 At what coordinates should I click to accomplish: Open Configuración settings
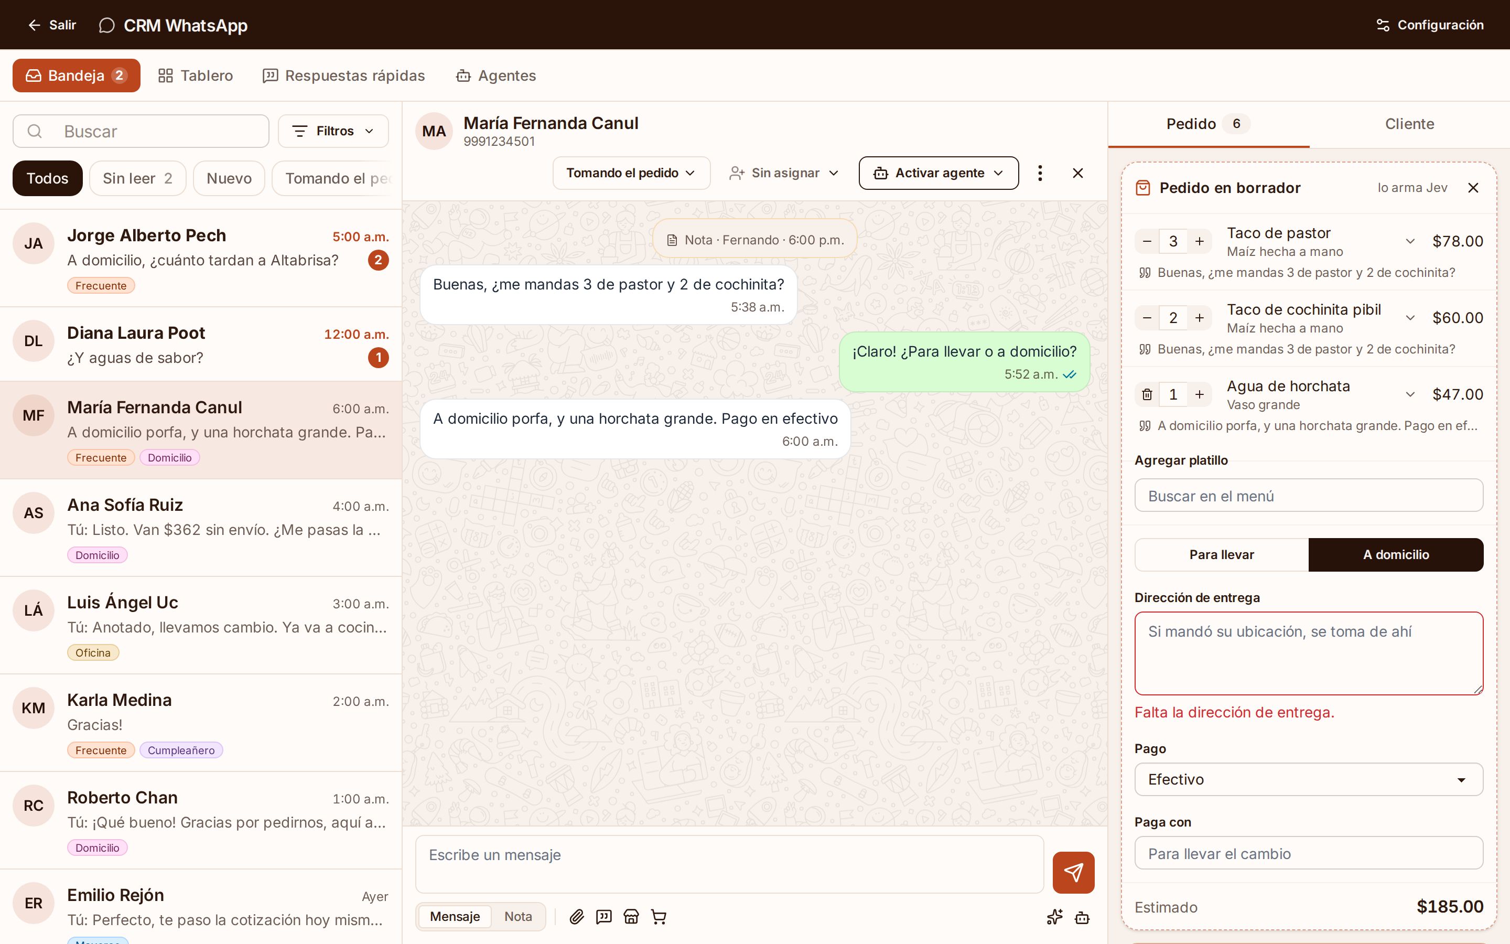click(x=1429, y=25)
